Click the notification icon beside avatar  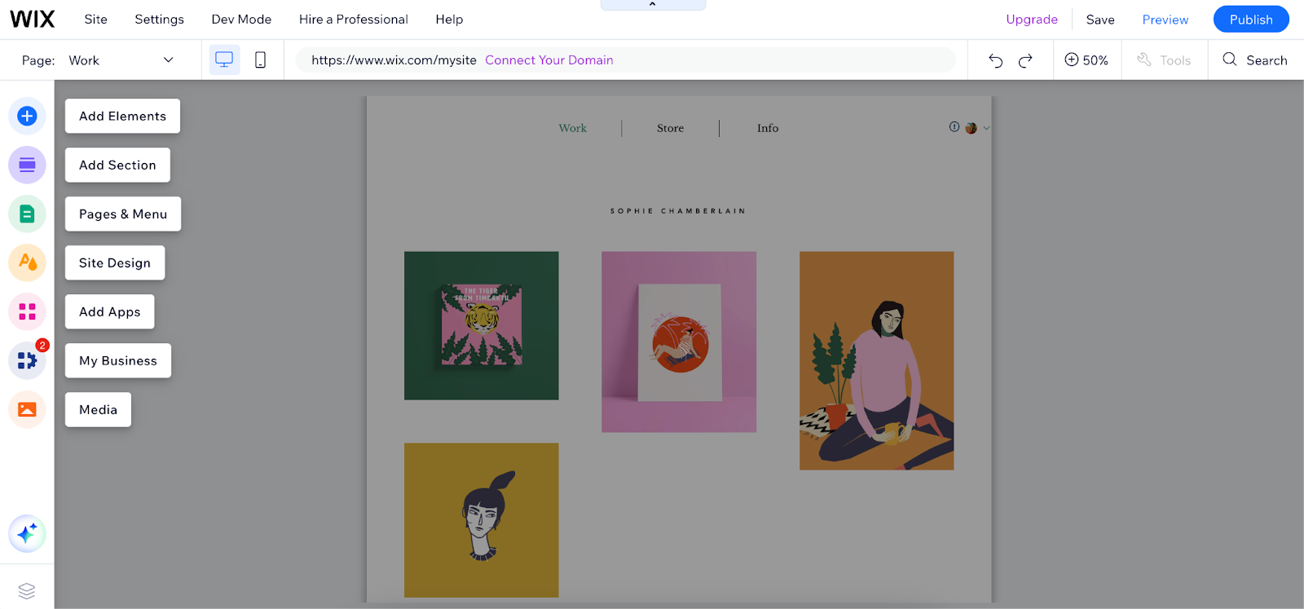coord(954,127)
